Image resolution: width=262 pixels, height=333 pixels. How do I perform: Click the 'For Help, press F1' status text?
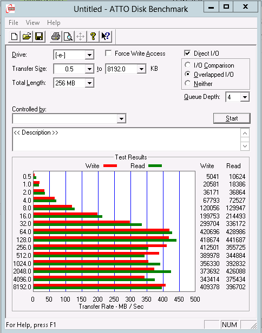[31, 325]
